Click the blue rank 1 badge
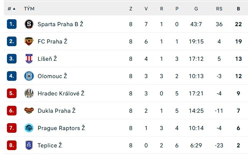This screenshot has height=157, width=248. (x=12, y=24)
